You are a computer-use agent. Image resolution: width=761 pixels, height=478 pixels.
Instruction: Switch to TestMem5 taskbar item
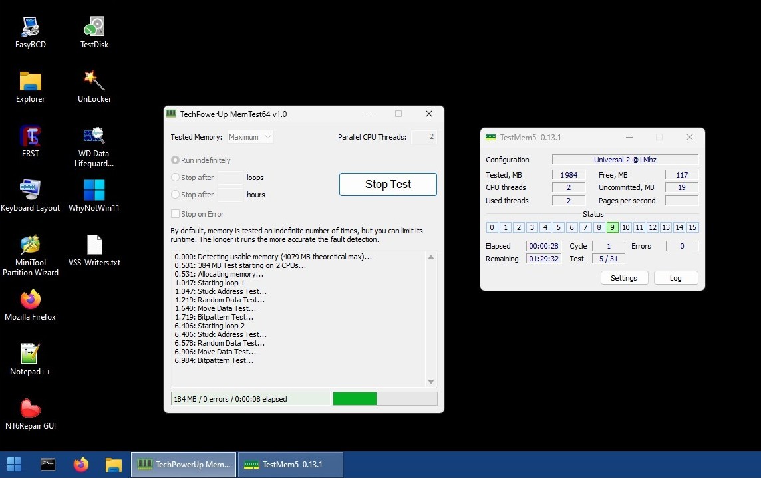click(291, 464)
